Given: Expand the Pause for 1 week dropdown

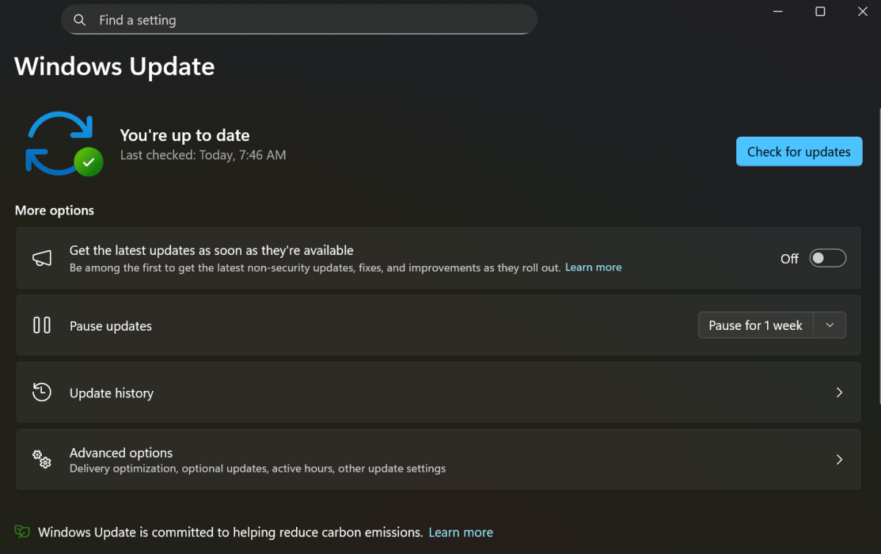Looking at the screenshot, I should [830, 325].
